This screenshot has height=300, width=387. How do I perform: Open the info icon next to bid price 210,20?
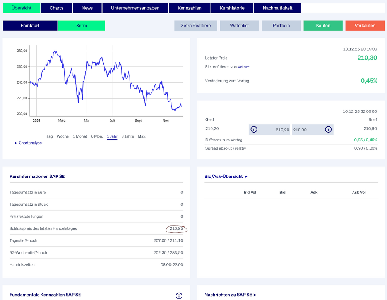(x=254, y=130)
